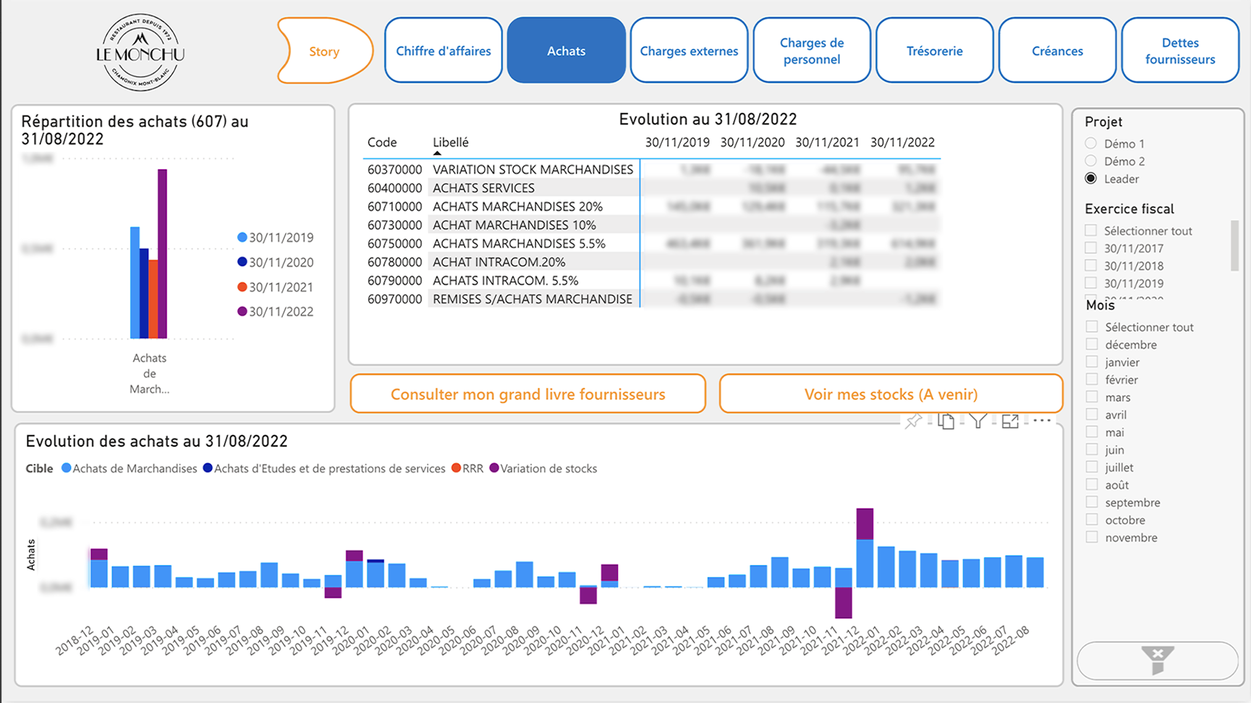The image size is (1251, 703).
Task: Tick the janvier month checkbox
Action: tap(1092, 361)
